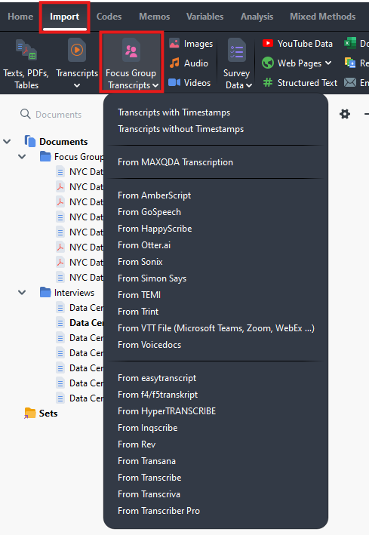Import Images

point(191,44)
